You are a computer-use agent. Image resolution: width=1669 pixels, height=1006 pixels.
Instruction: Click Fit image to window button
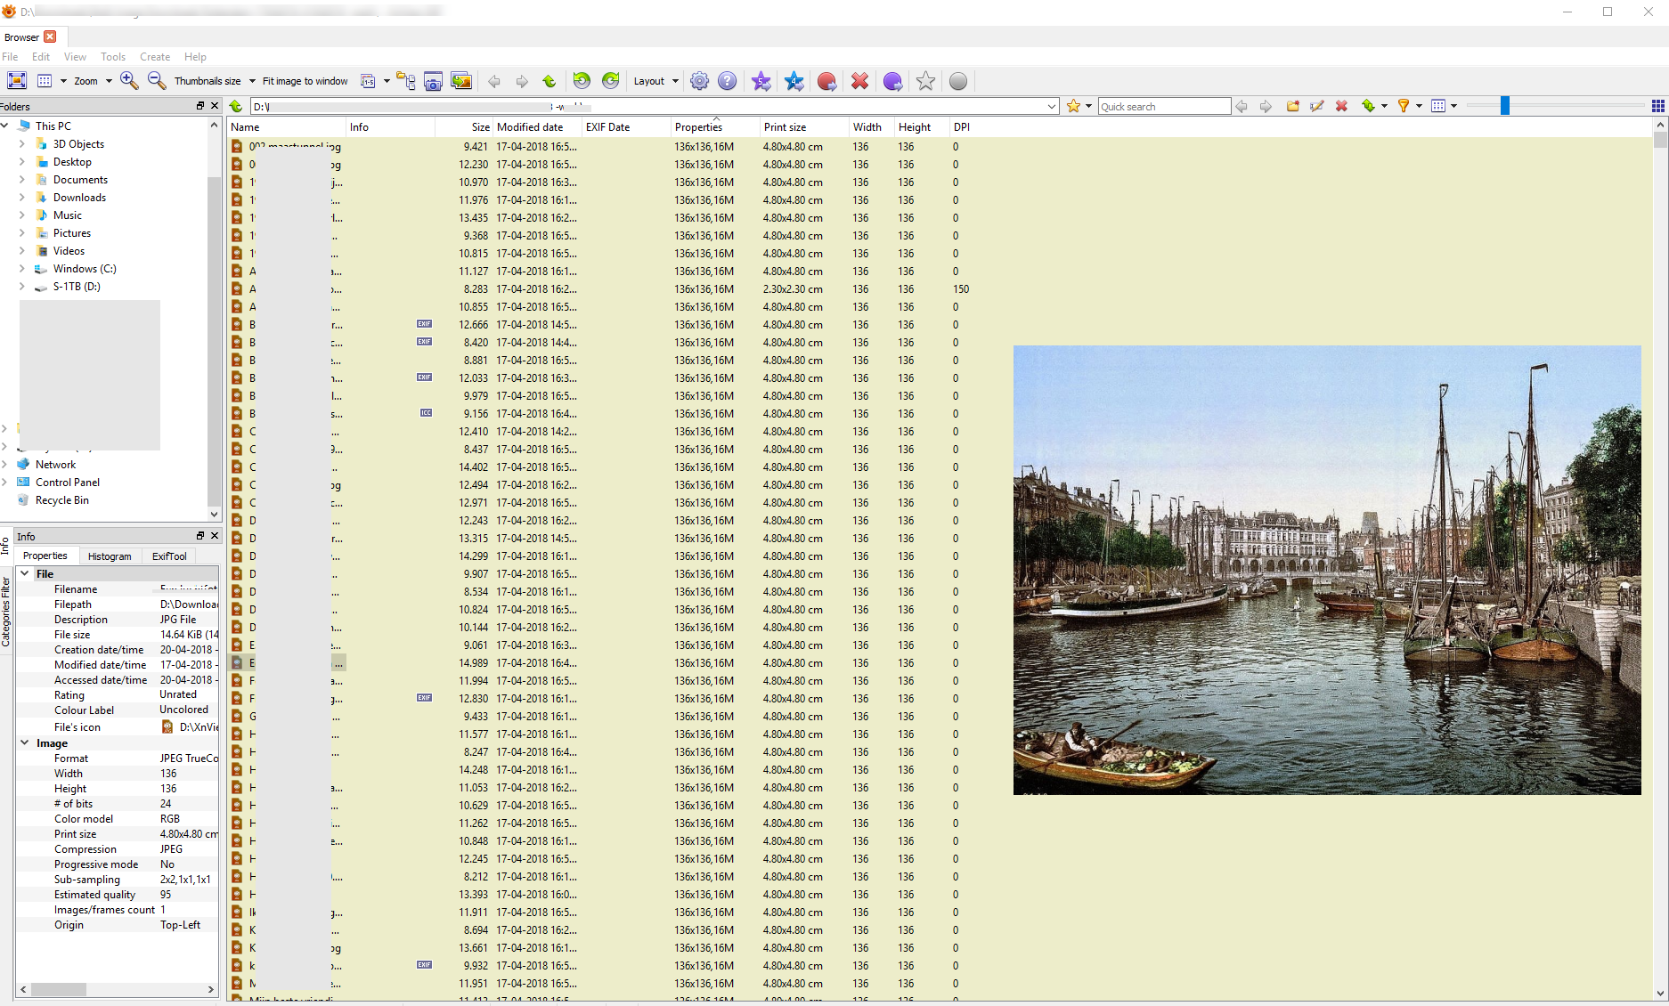305,81
